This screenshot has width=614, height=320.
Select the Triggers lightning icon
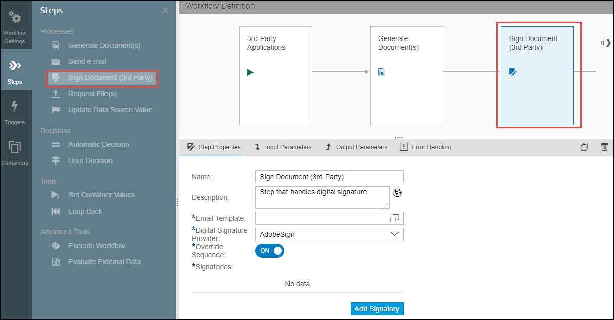15,111
